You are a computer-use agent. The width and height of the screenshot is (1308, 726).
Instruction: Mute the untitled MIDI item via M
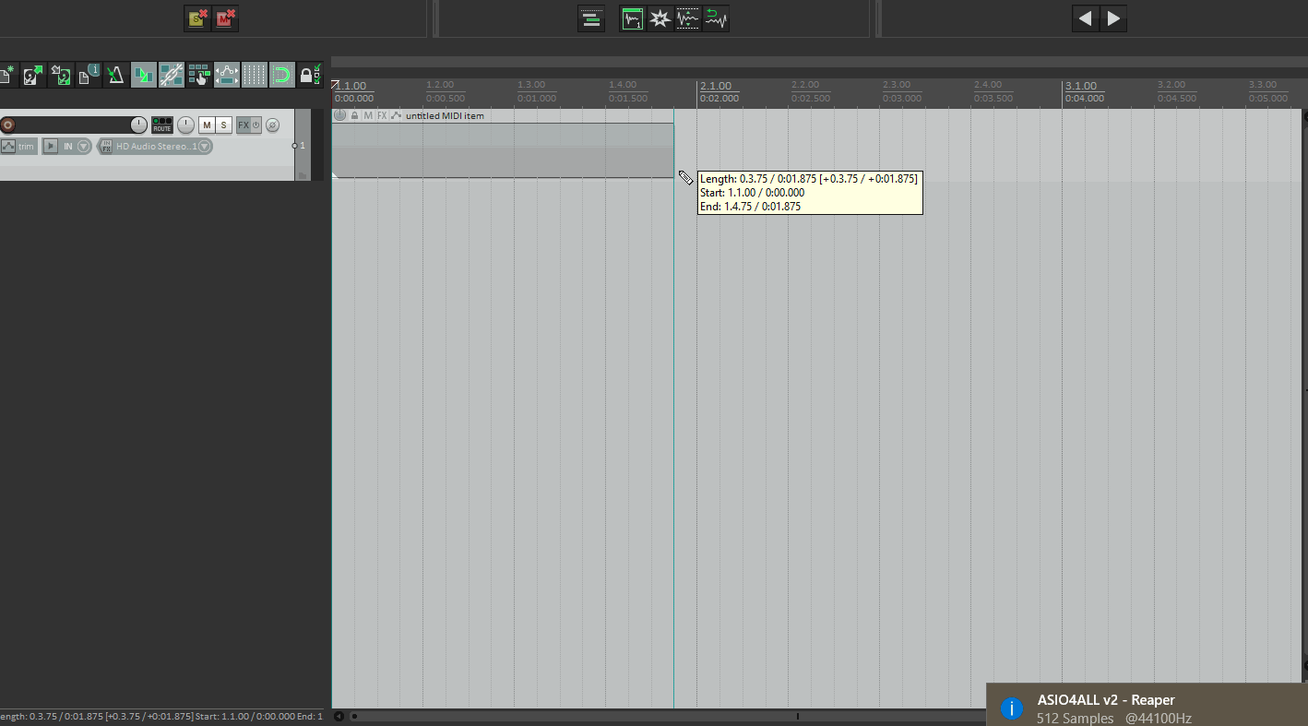click(x=368, y=115)
